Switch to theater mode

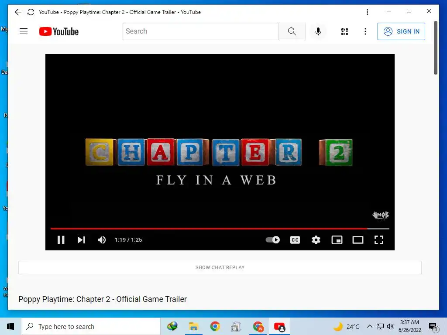(358, 240)
